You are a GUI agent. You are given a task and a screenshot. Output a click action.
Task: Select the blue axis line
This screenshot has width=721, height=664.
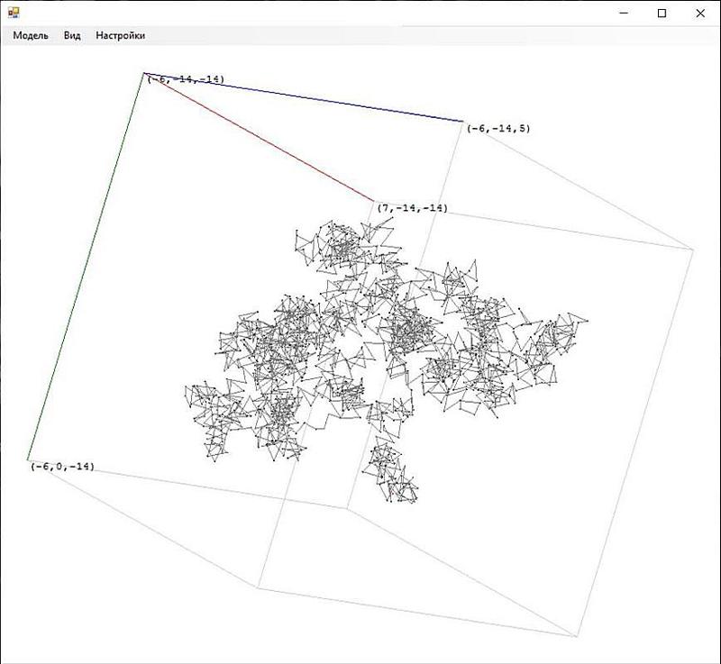tap(303, 96)
